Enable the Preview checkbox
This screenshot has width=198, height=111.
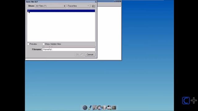point(28,44)
